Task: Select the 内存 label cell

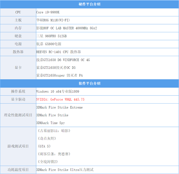Action: click(x=18, y=28)
